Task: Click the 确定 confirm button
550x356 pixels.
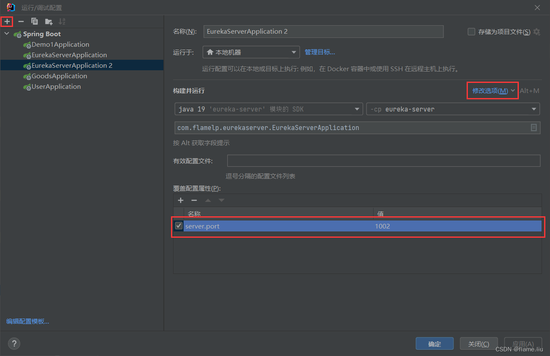Action: (434, 343)
